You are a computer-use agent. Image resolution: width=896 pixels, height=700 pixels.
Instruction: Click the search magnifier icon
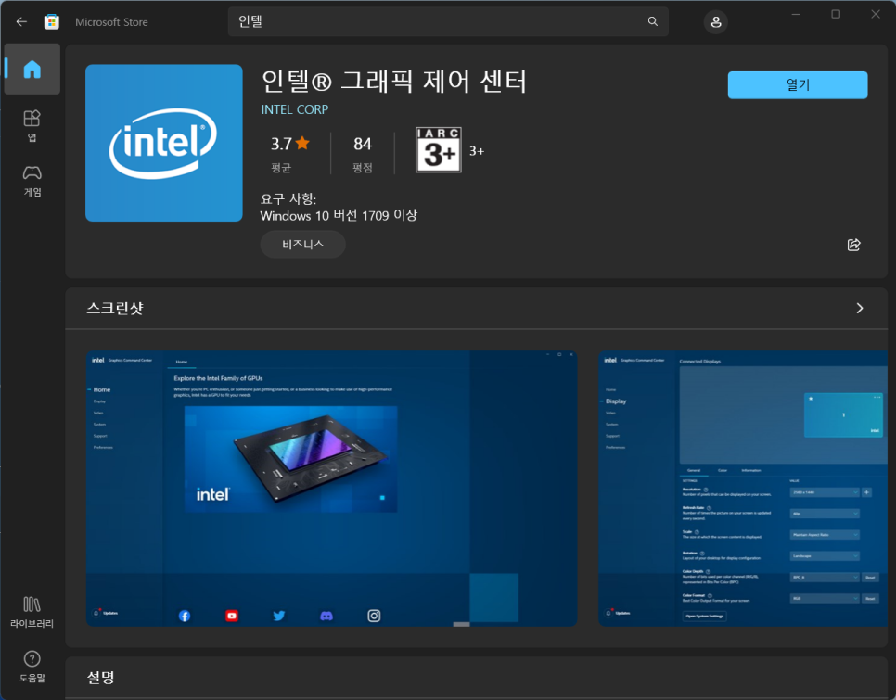pos(653,21)
